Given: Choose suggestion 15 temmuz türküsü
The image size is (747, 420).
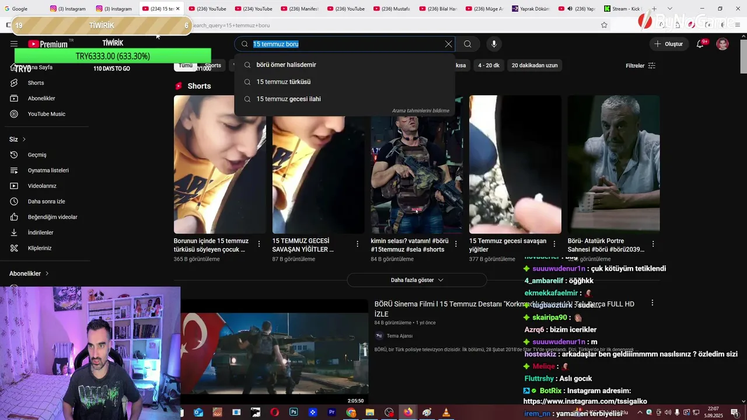Looking at the screenshot, I should click(x=344, y=82).
